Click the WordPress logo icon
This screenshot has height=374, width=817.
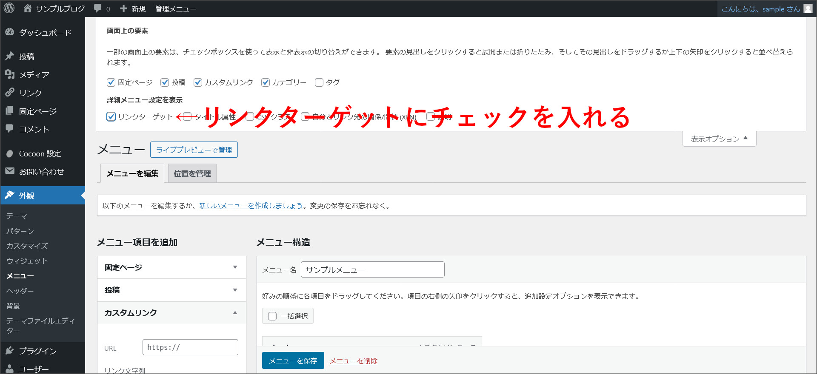point(9,8)
